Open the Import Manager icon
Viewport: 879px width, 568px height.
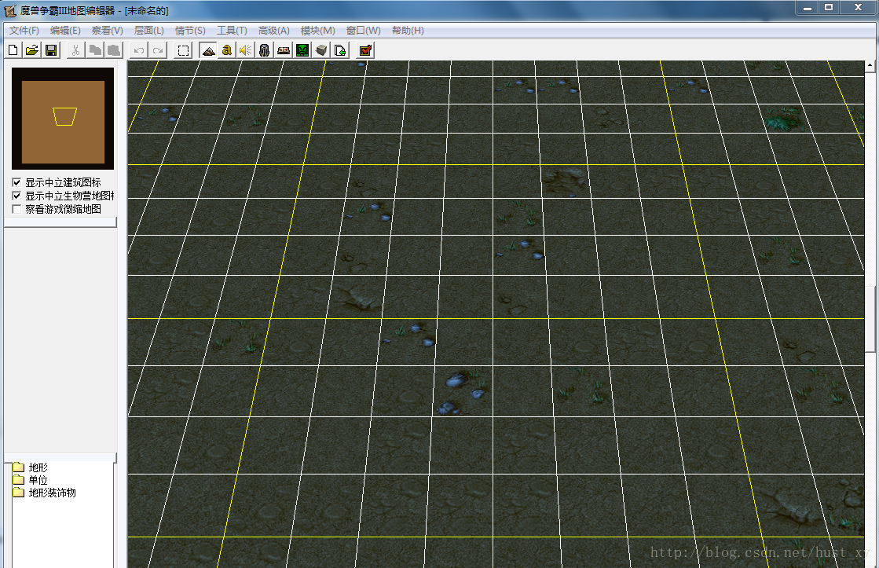340,50
